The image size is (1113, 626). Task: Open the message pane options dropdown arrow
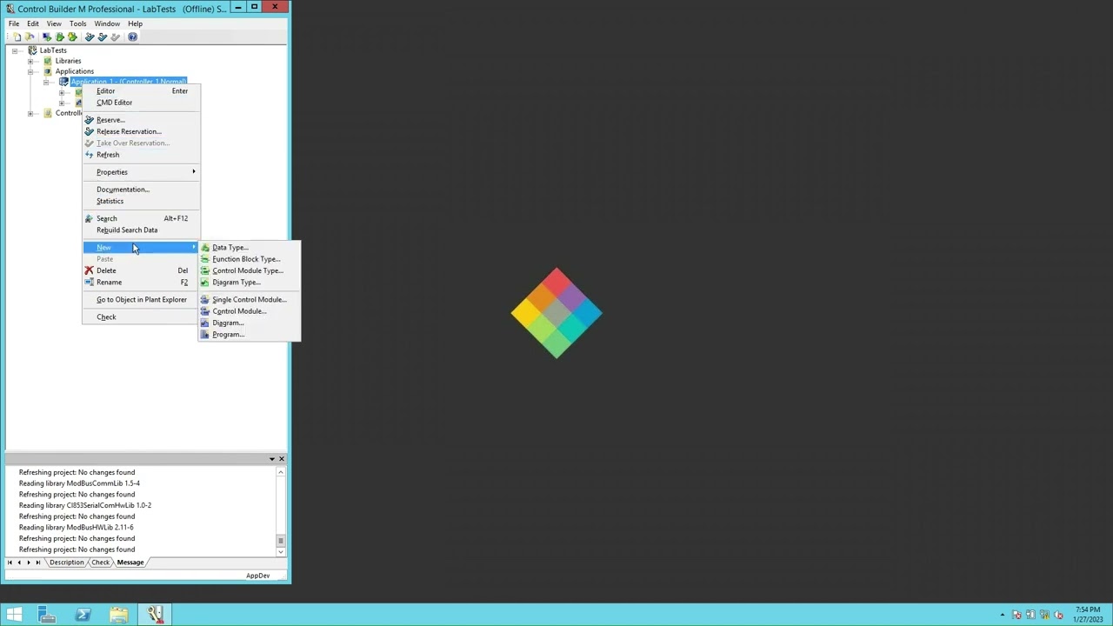(x=271, y=458)
